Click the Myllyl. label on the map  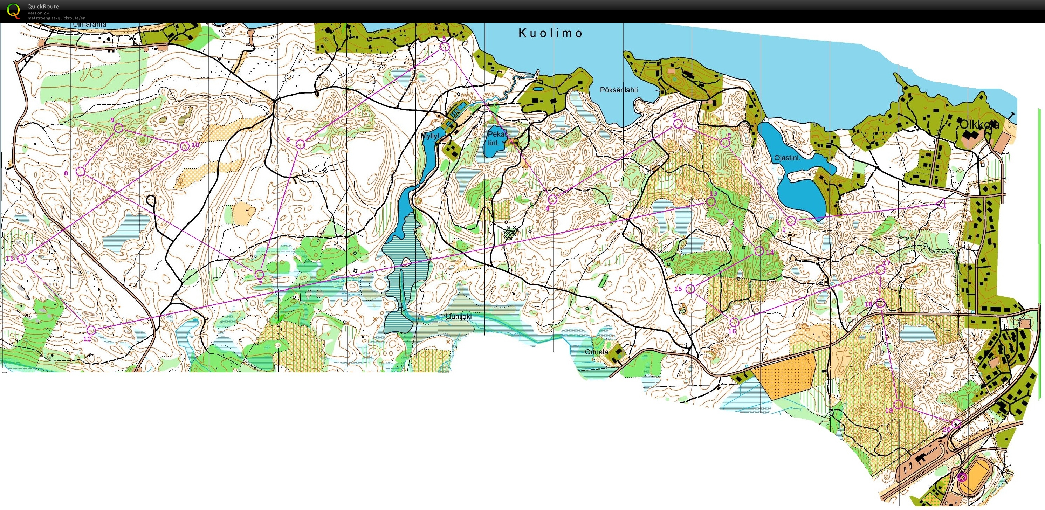[431, 136]
